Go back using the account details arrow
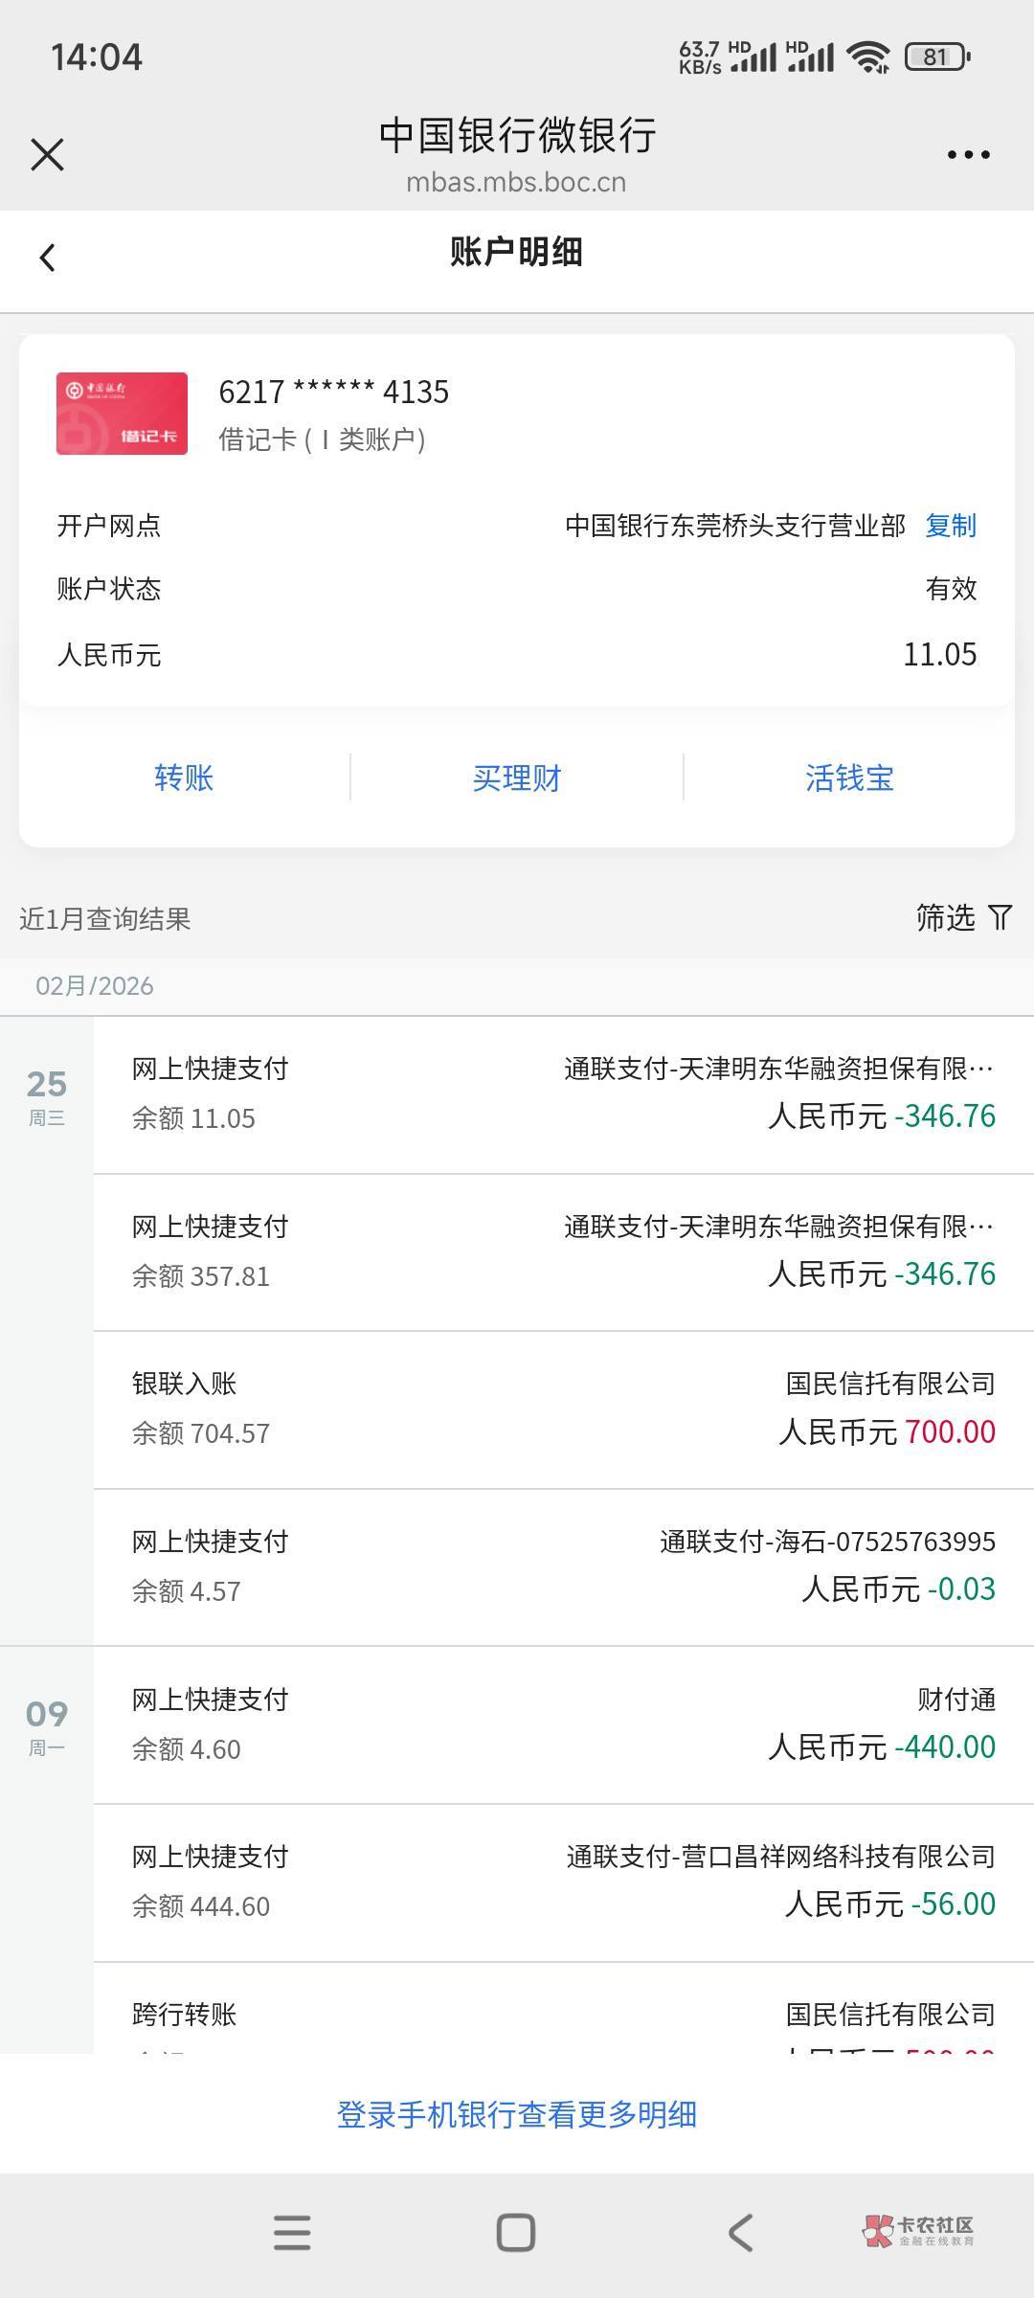The width and height of the screenshot is (1034, 2298). [47, 257]
